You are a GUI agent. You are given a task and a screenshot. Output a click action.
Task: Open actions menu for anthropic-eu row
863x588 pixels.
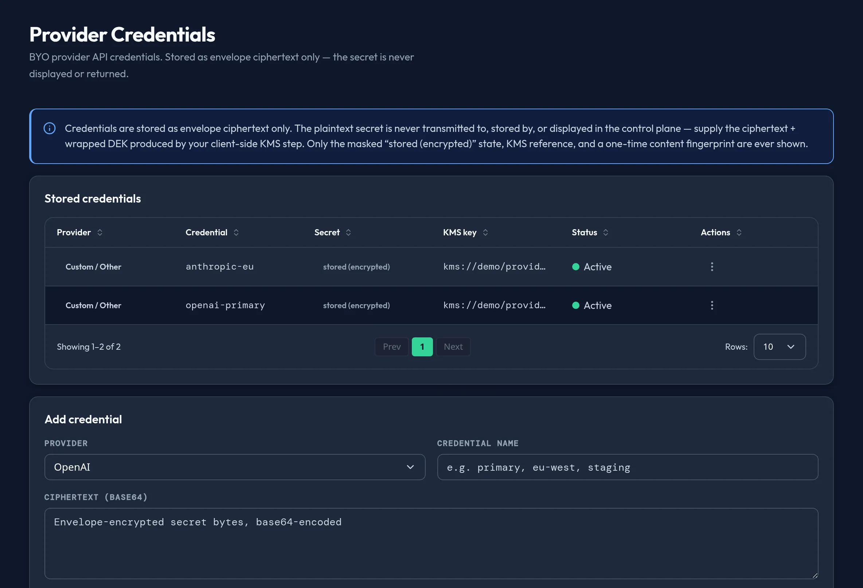pos(712,267)
